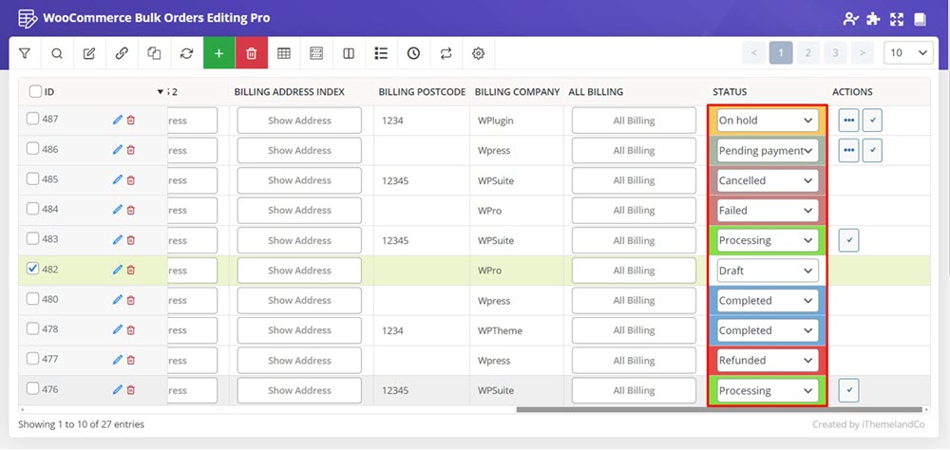The image size is (950, 450).
Task: Open the quick search magnifier
Action: [x=57, y=53]
